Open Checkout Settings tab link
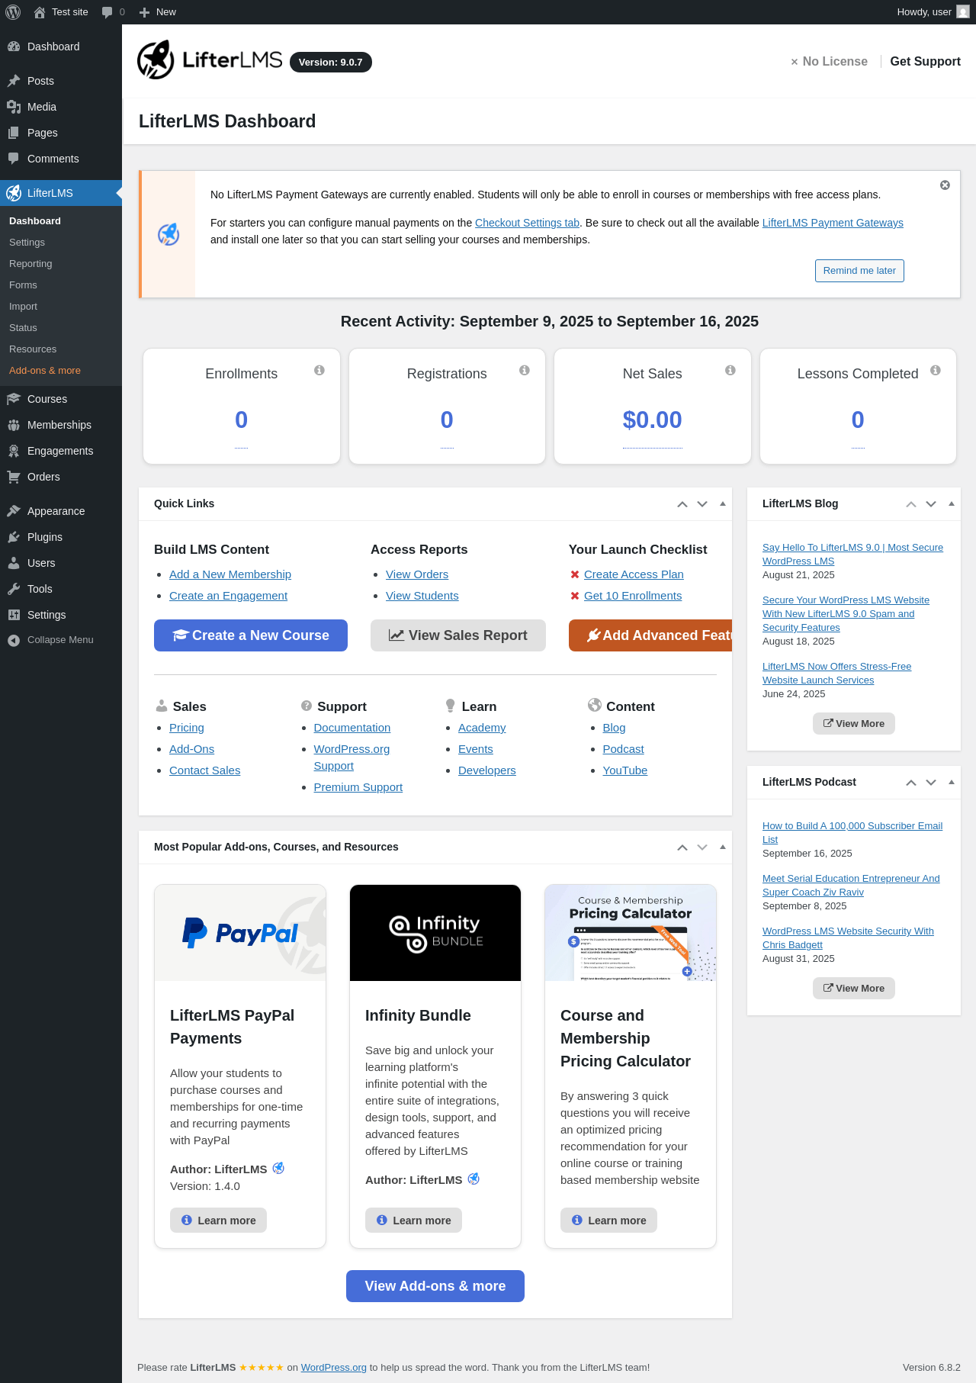 [527, 223]
